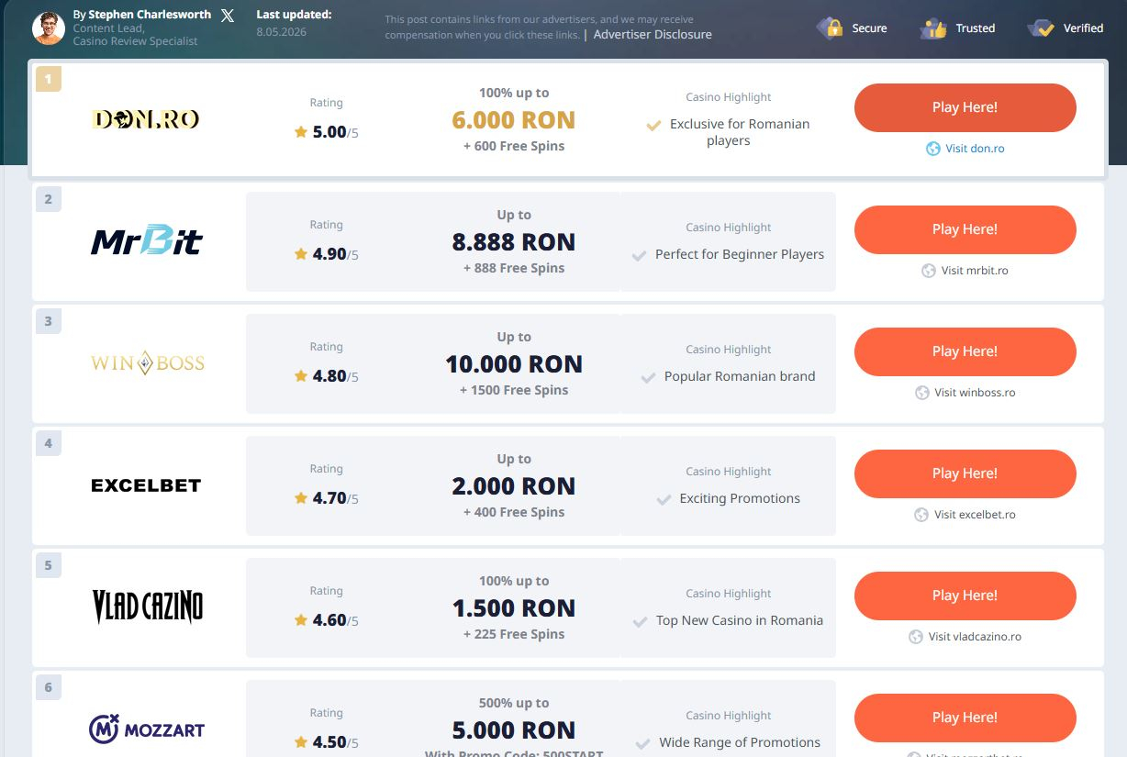Click the Trusted thumbs-up badge icon
This screenshot has width=1127, height=757.
click(x=933, y=28)
